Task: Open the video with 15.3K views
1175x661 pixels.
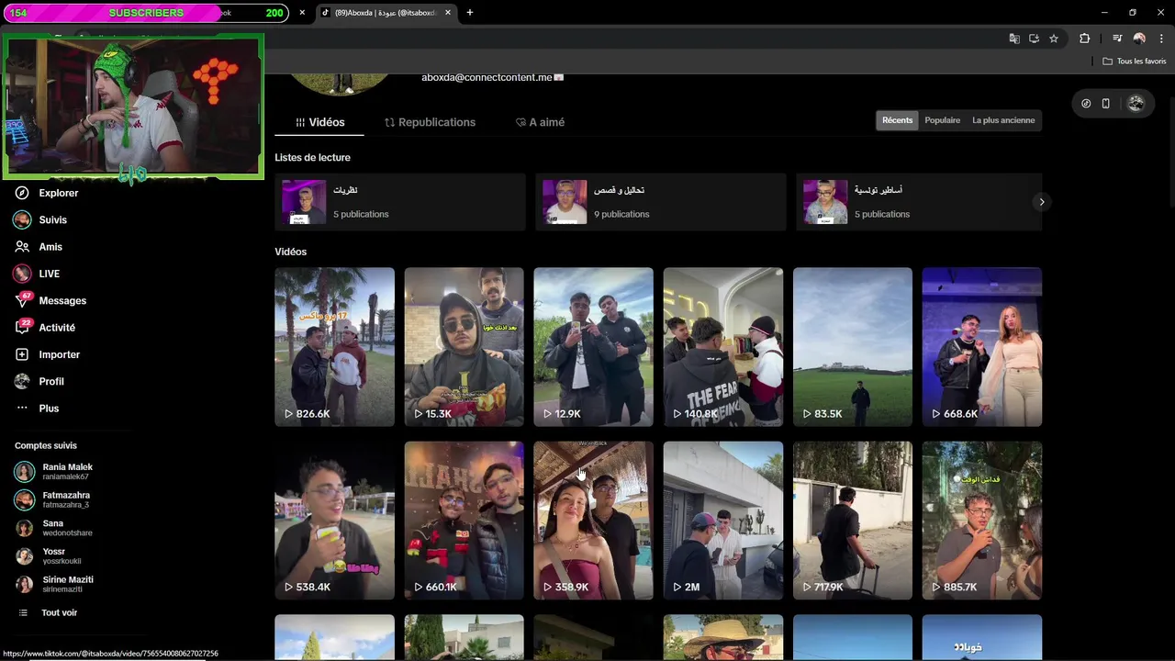Action: click(464, 347)
